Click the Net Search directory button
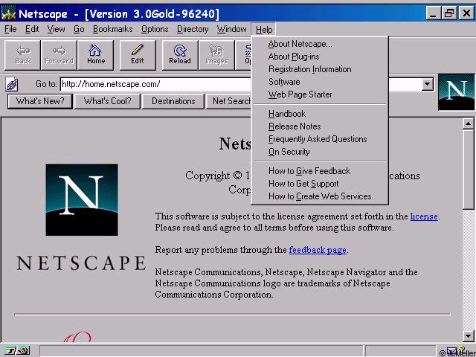The image size is (476, 357). click(229, 101)
